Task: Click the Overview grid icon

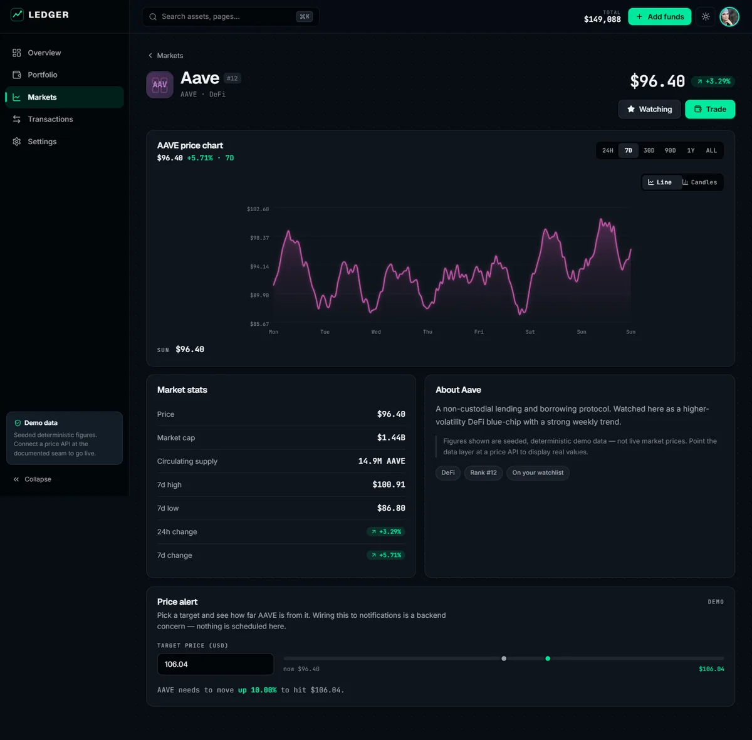Action: pyautogui.click(x=17, y=53)
